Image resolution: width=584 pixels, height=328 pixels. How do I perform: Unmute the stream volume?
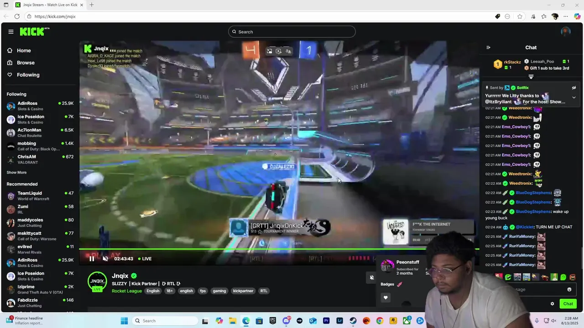pos(105,259)
